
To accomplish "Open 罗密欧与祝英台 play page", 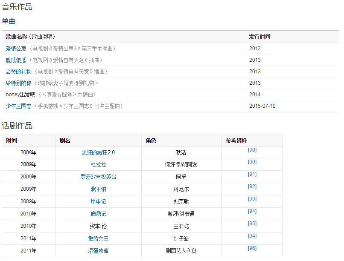I will click(98, 177).
